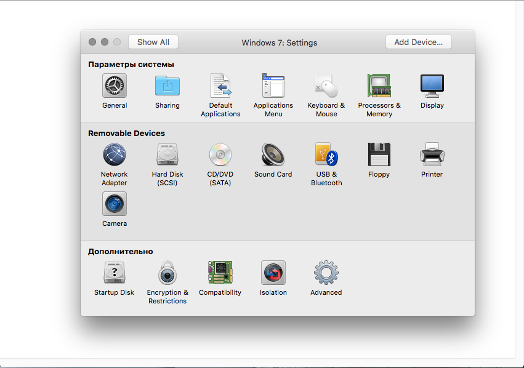Select the Network Adapter globe icon
Screen dimensions: 524x368
[115, 154]
